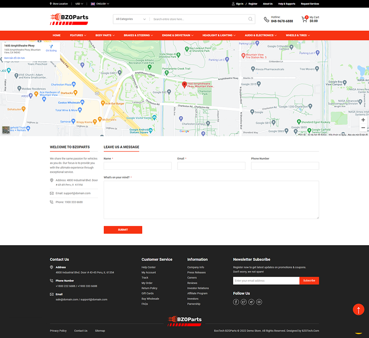Expand the USD currency selector
This screenshot has height=338, width=369.
click(79, 4)
